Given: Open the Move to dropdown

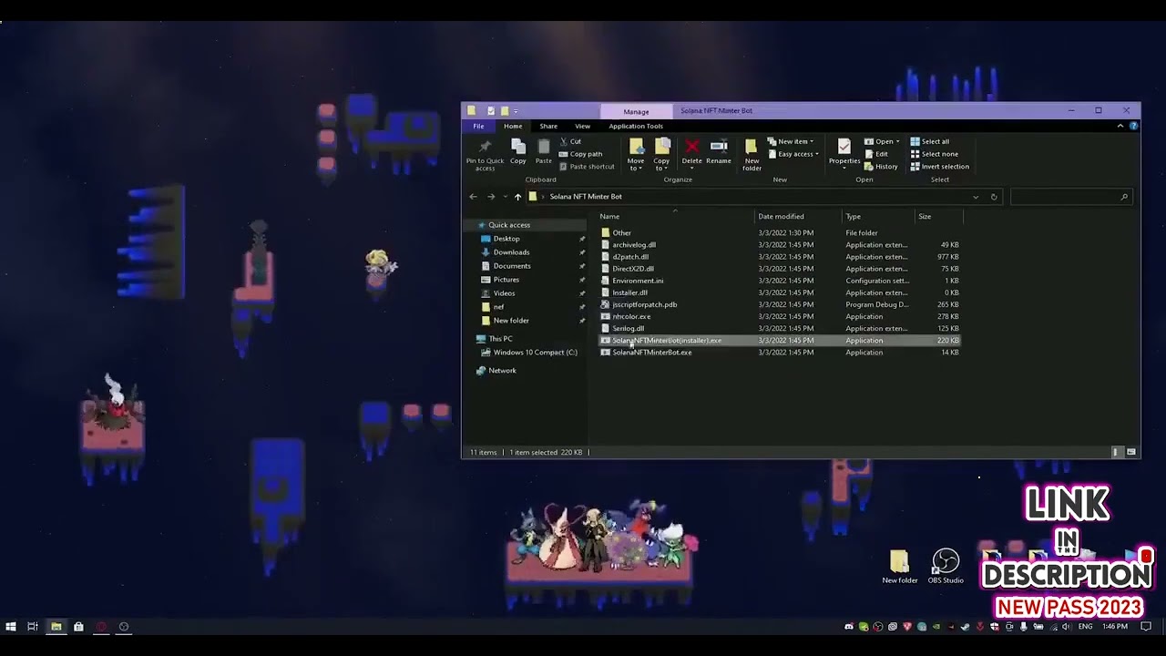Looking at the screenshot, I should (636, 155).
